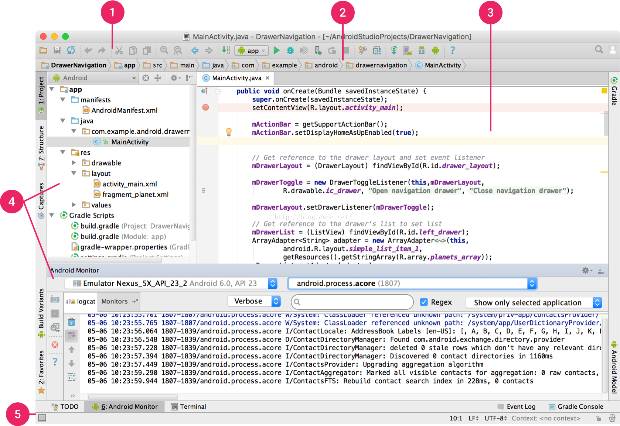Click the logcat search input field

(x=352, y=302)
